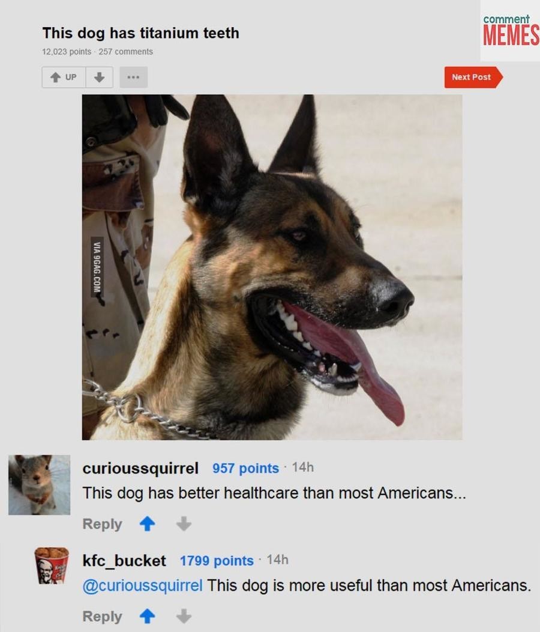
Task: Open the post title 'This dog has titanium teeth'
Action: [140, 33]
